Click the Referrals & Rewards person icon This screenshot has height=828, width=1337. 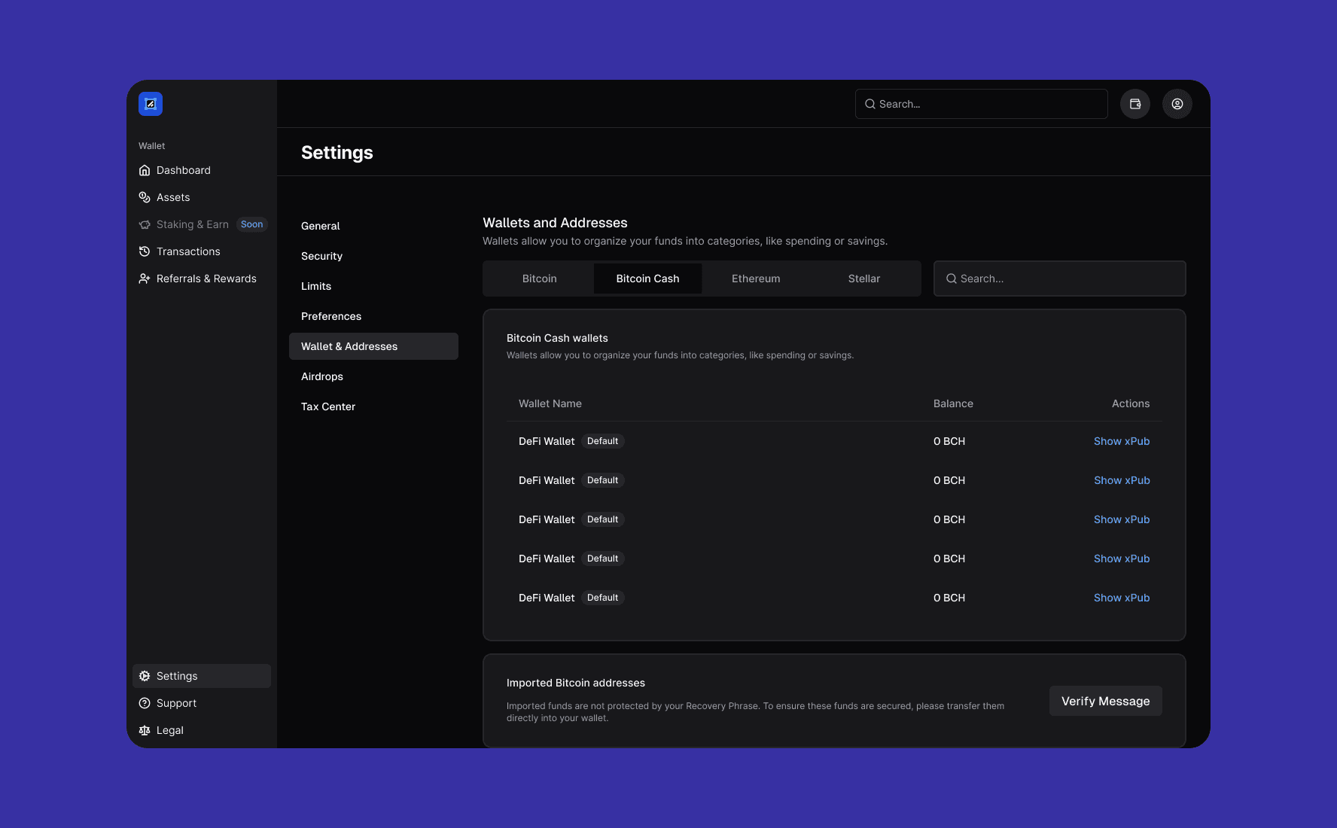click(145, 278)
